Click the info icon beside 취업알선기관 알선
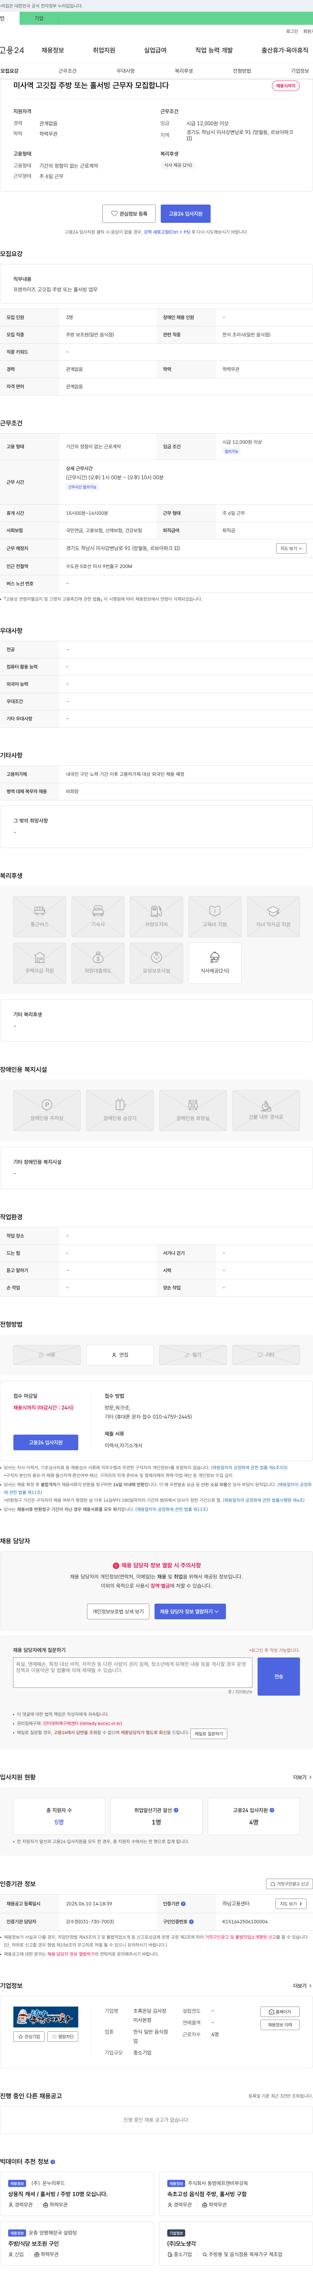The width and height of the screenshot is (313, 2295). pyautogui.click(x=176, y=1810)
